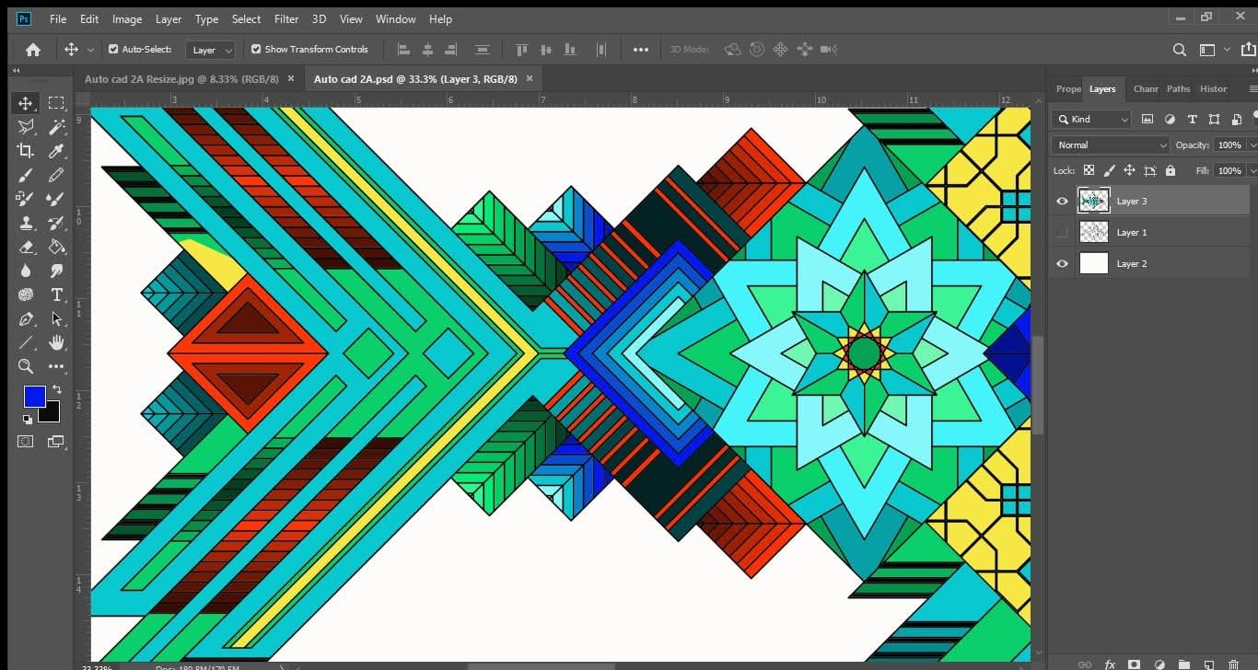Select the Brush tool
This screenshot has height=670, width=1258.
point(26,175)
